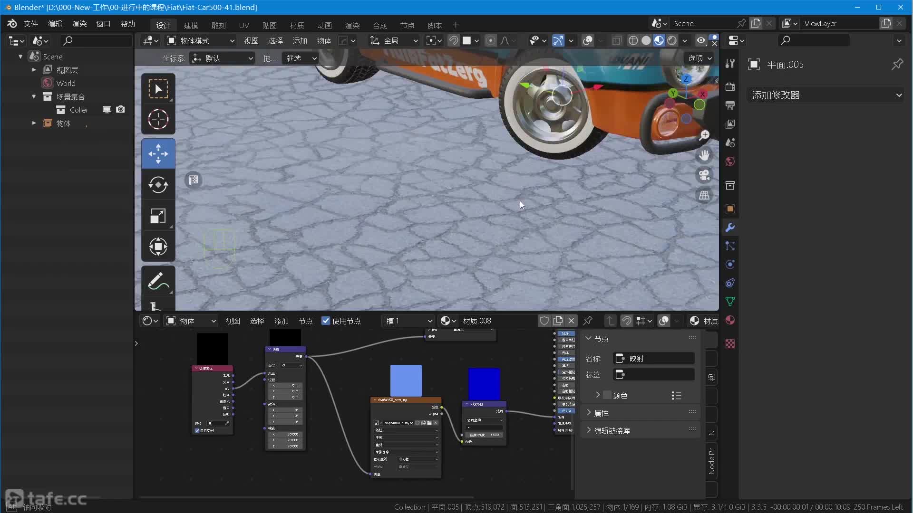Open the Particles properties tab

(x=730, y=246)
